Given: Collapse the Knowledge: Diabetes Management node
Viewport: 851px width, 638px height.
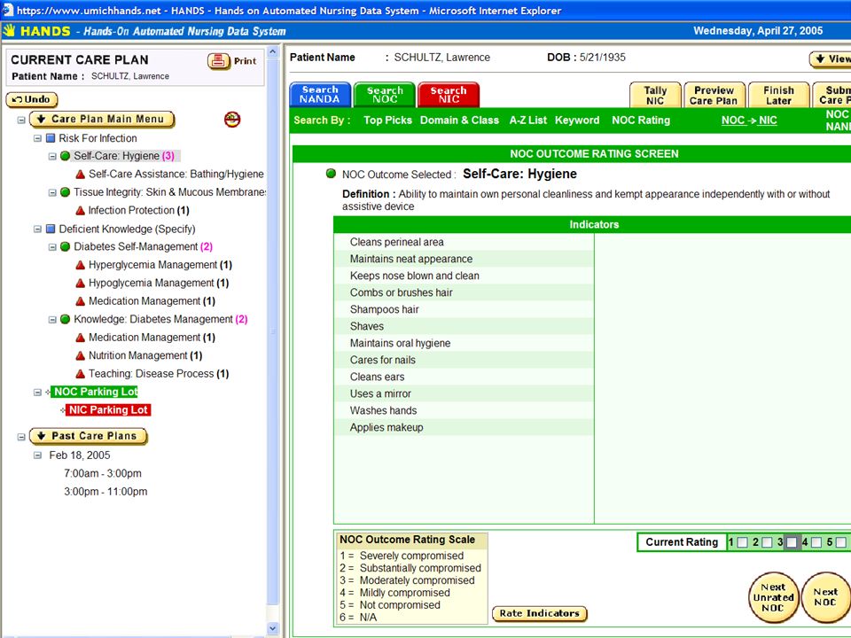Looking at the screenshot, I should [52, 320].
